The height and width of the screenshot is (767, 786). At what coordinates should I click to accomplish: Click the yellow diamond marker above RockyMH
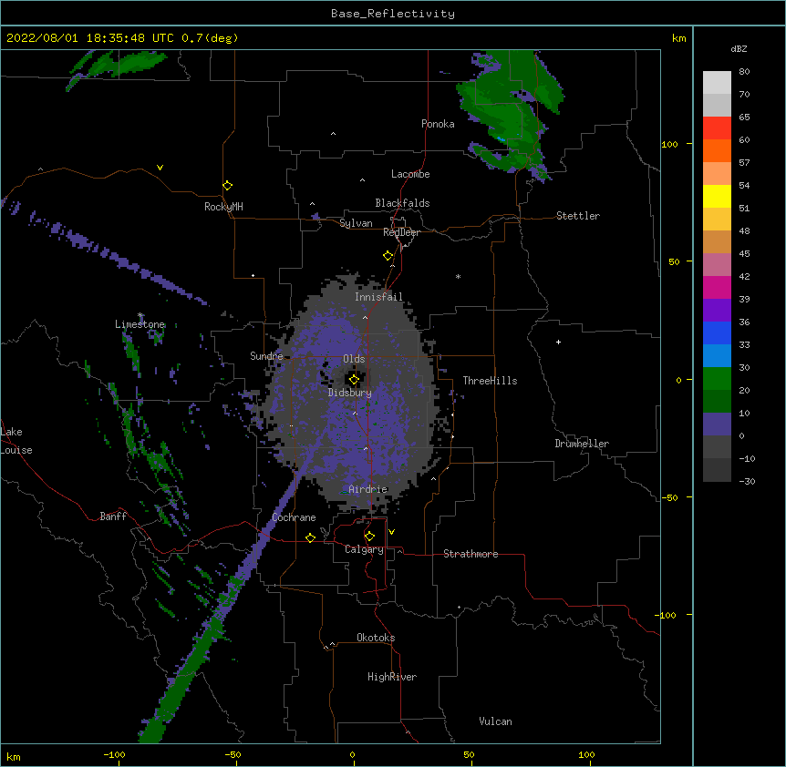coord(228,186)
